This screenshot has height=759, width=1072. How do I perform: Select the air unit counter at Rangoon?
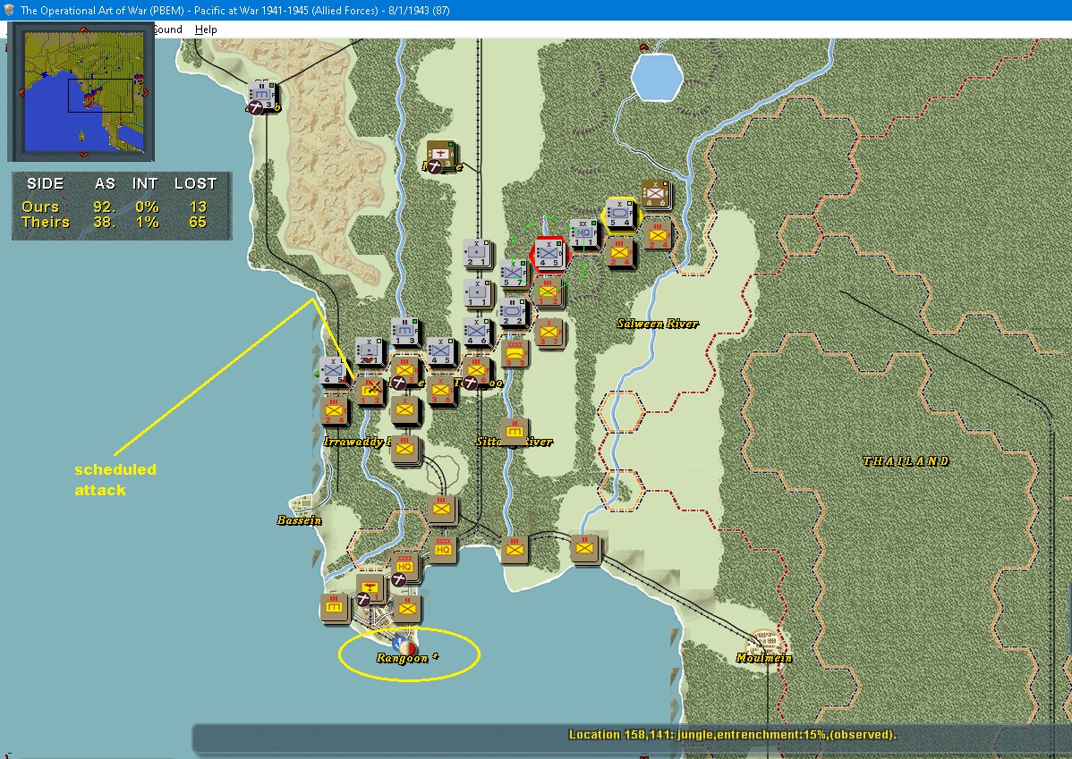pyautogui.click(x=371, y=587)
